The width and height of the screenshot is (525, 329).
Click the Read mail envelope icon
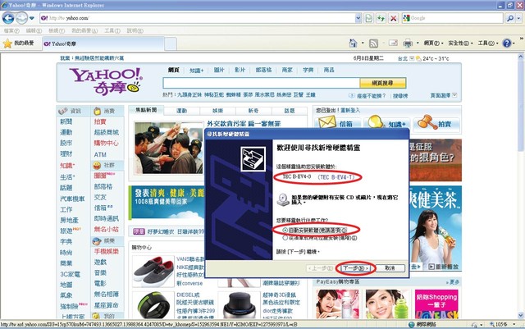394,43
